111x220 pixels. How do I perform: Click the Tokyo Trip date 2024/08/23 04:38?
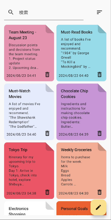(x=21, y=193)
